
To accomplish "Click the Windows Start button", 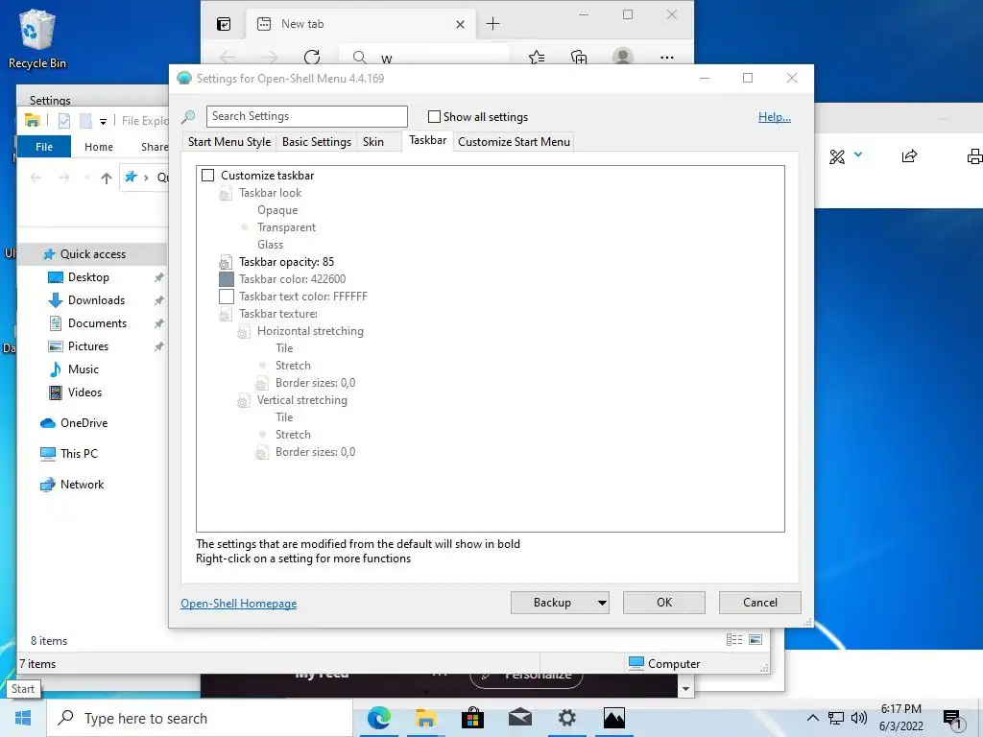I will pyautogui.click(x=23, y=718).
